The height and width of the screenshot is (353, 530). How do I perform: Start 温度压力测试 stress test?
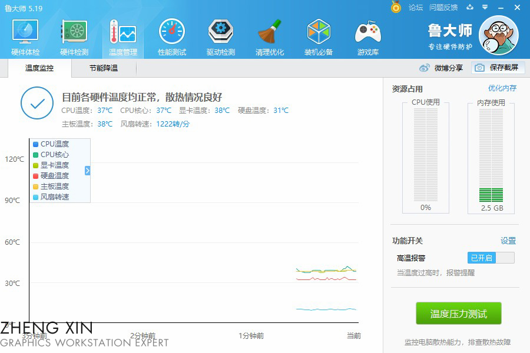point(458,314)
